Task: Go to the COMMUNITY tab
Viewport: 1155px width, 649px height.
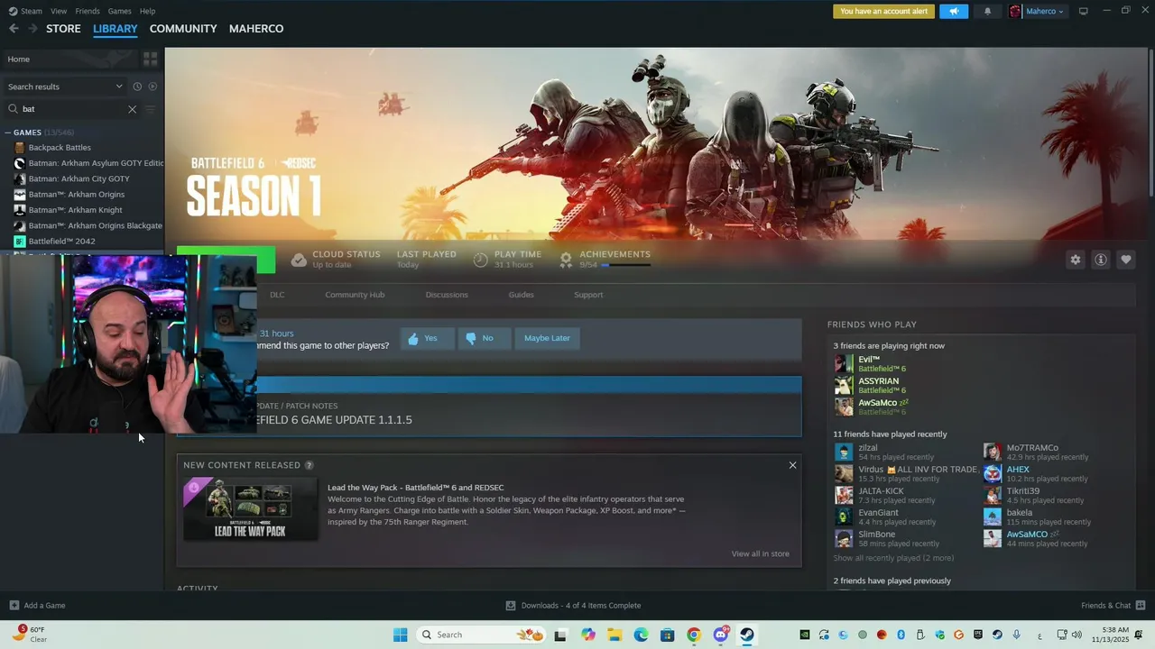Action: 183,29
